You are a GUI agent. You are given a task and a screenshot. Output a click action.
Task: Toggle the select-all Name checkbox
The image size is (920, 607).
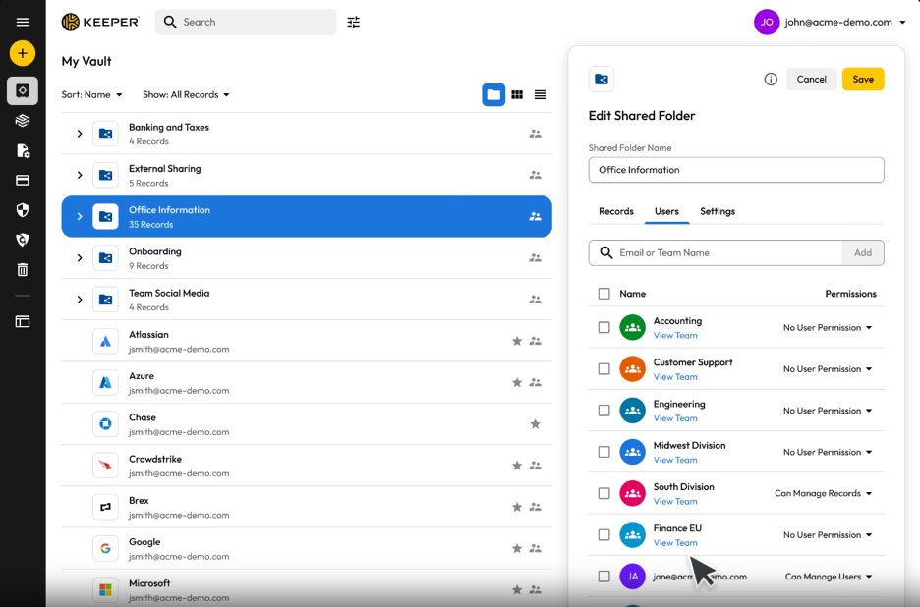click(604, 294)
